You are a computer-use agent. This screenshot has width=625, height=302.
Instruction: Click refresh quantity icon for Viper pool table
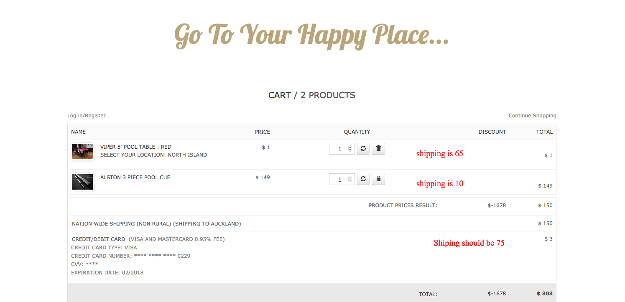(x=363, y=149)
